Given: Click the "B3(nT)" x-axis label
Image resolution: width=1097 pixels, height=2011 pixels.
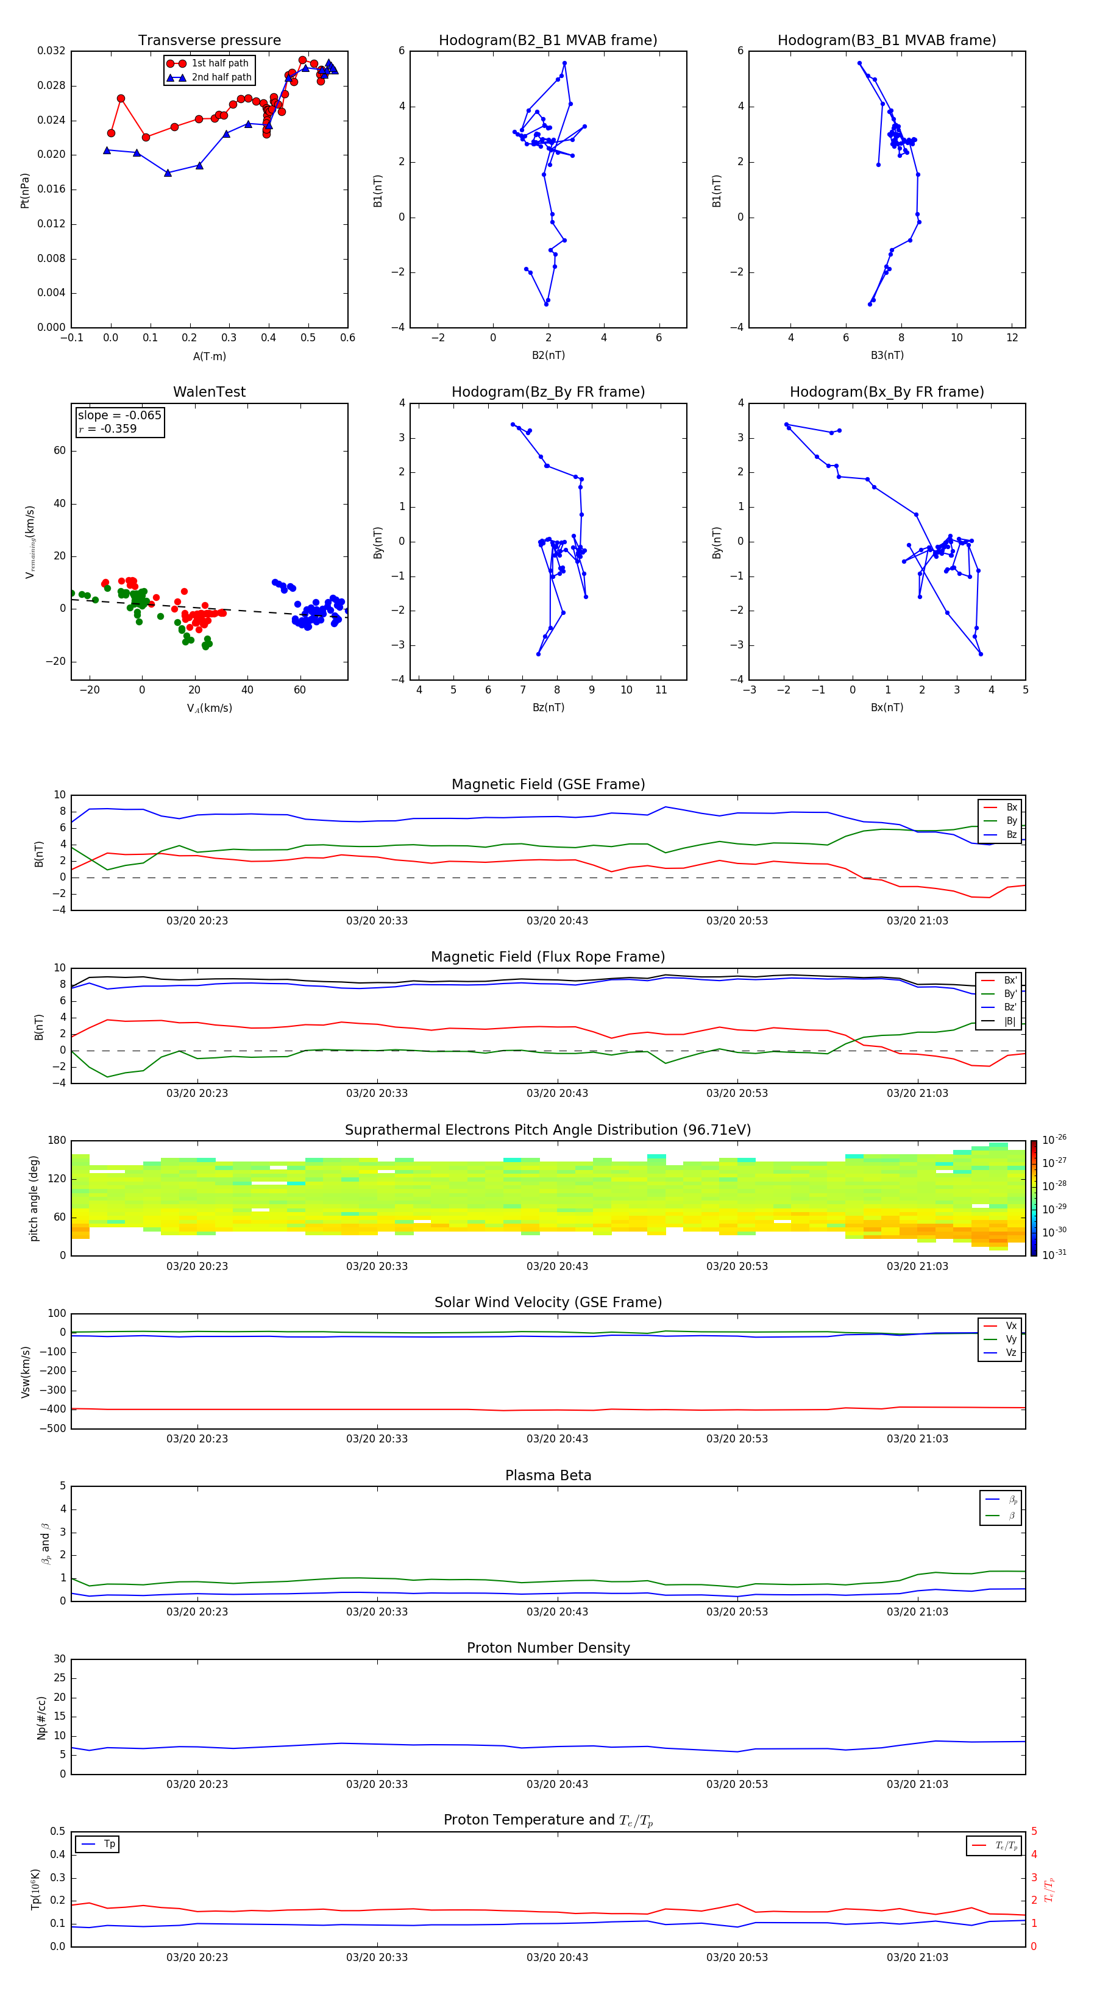Looking at the screenshot, I should pos(887,355).
